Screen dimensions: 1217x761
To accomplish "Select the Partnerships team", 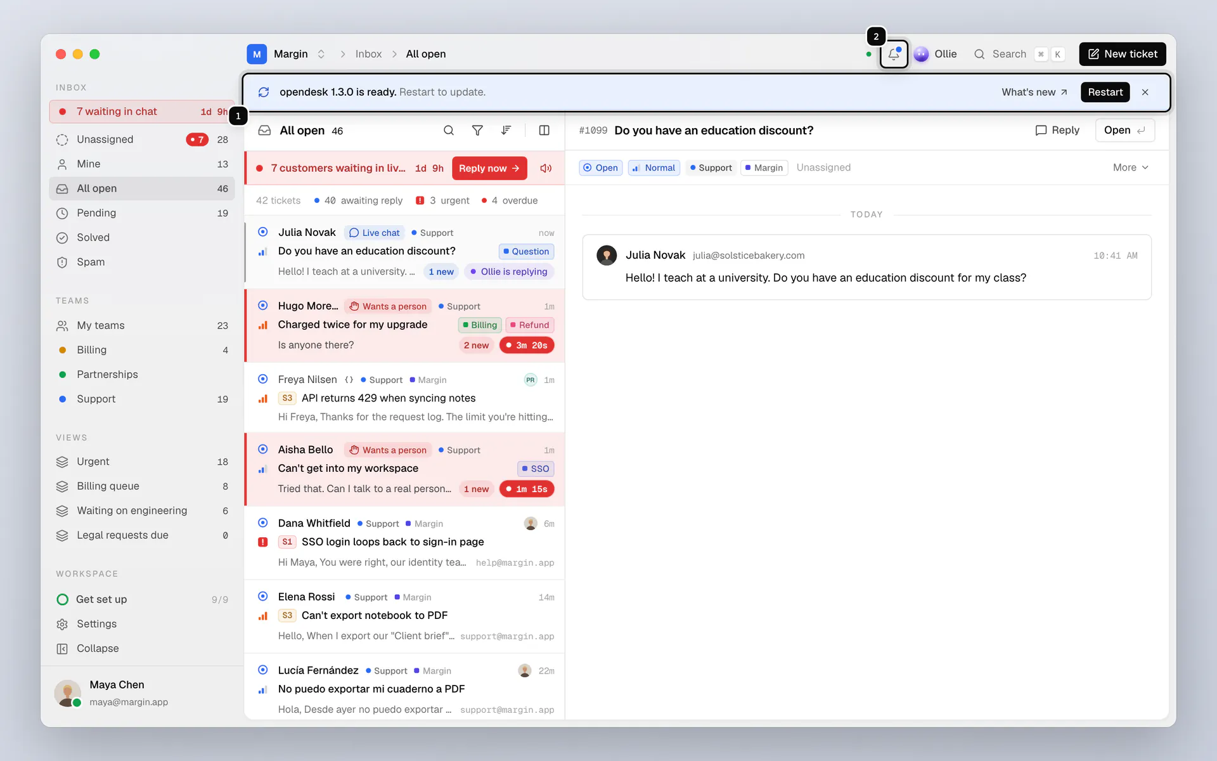I will pos(142,374).
